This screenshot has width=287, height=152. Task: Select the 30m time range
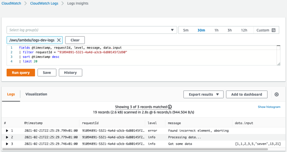pos(201,30)
